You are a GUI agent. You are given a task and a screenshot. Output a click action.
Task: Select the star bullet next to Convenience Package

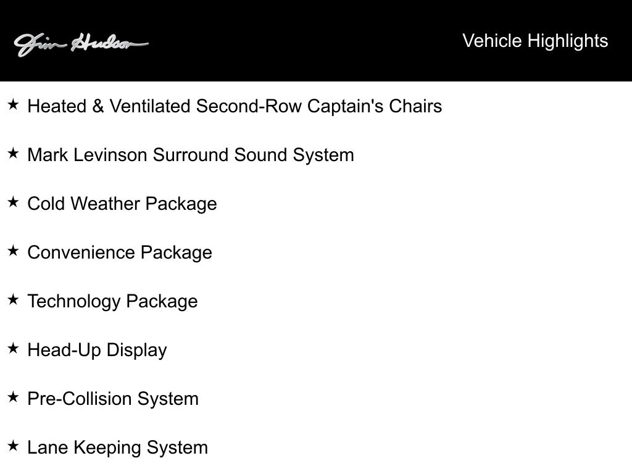coord(13,251)
